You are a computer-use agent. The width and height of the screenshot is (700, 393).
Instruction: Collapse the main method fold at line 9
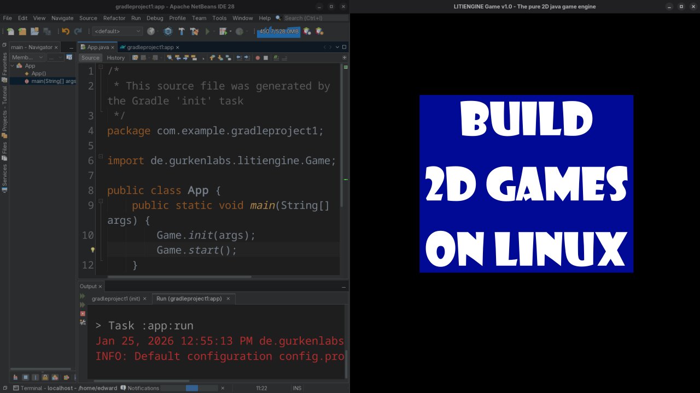(101, 201)
